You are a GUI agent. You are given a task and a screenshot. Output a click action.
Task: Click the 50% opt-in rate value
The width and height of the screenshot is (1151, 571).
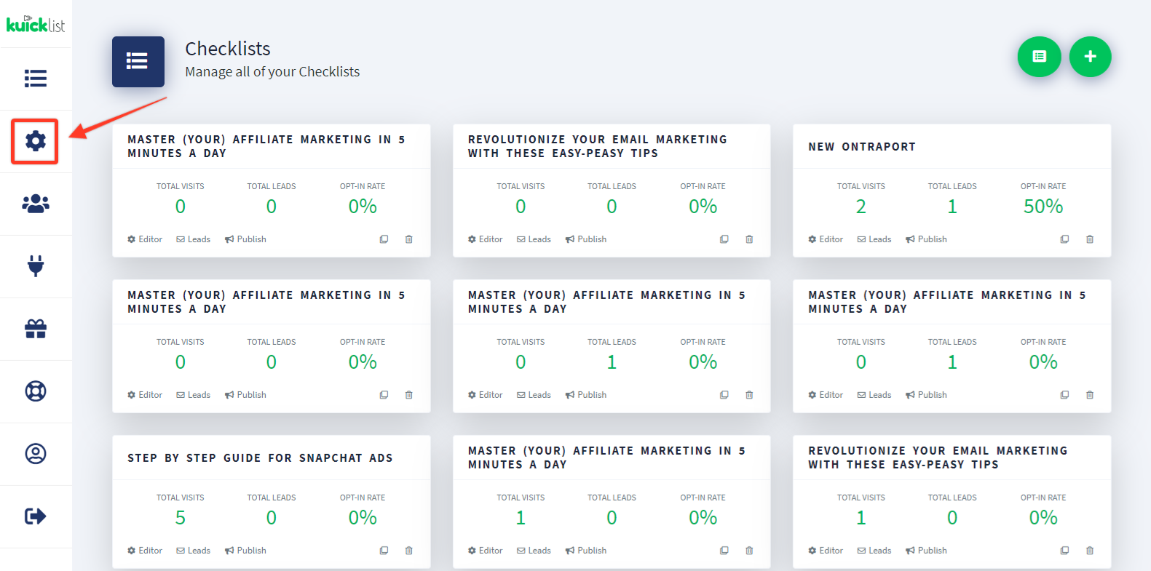[1043, 207]
